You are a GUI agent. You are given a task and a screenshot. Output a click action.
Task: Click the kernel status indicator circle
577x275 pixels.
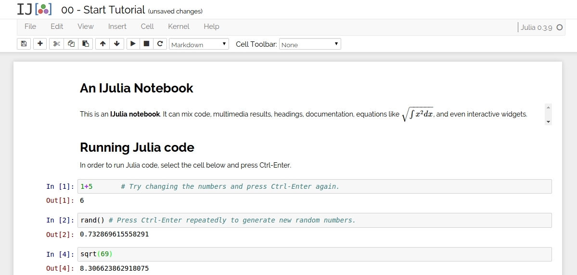click(x=559, y=27)
